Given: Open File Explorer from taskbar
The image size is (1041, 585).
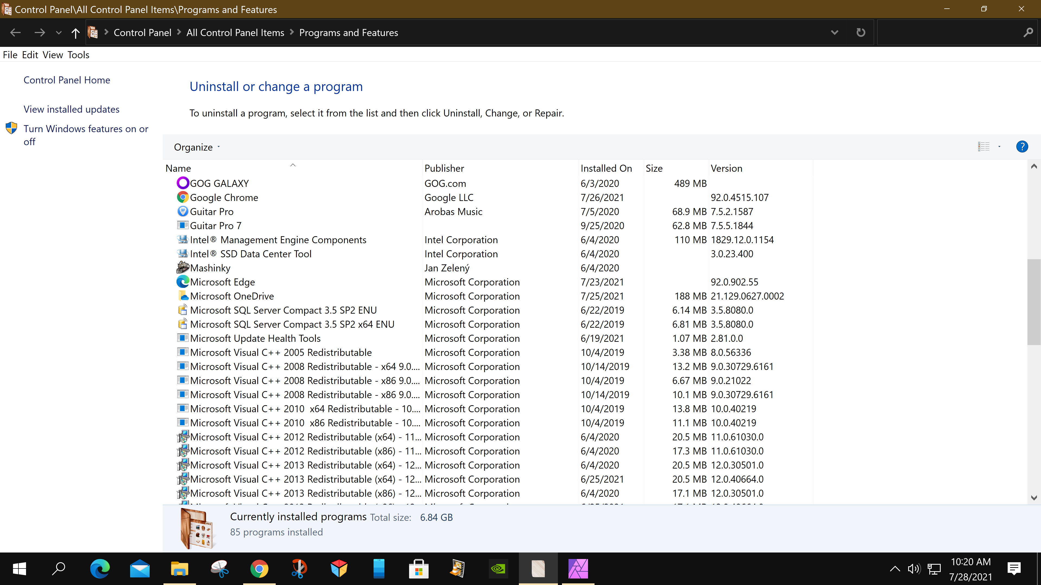Looking at the screenshot, I should pos(179,569).
